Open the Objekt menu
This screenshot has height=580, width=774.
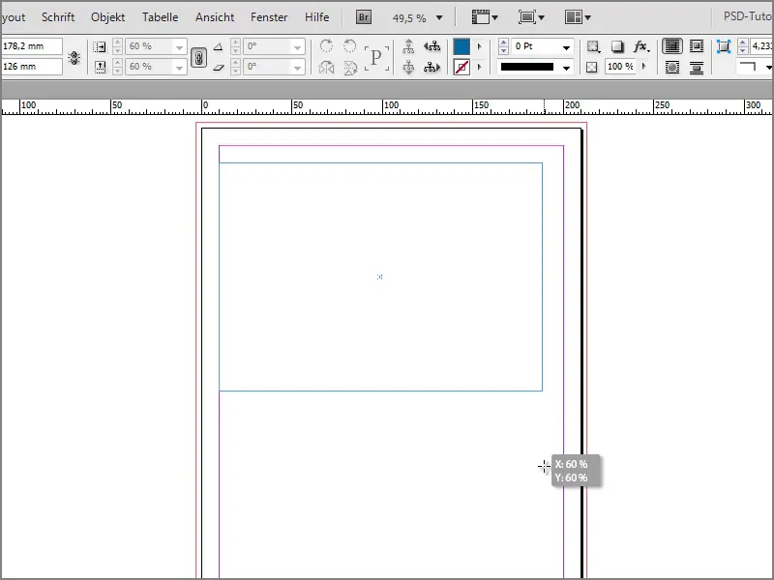coord(107,16)
